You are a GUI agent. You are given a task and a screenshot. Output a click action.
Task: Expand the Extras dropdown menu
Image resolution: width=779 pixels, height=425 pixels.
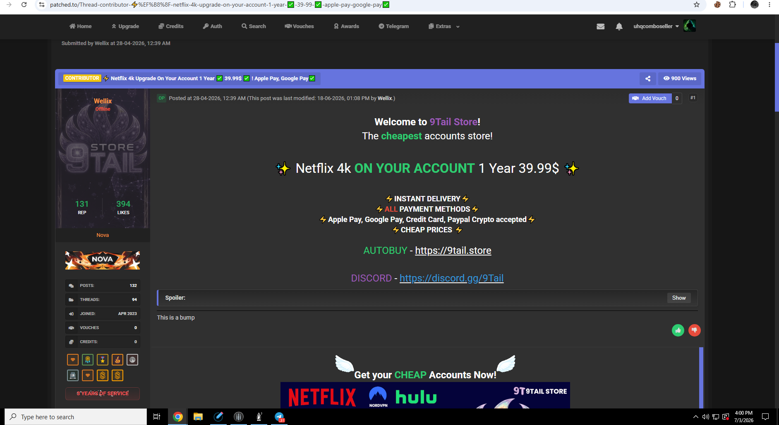444,26
